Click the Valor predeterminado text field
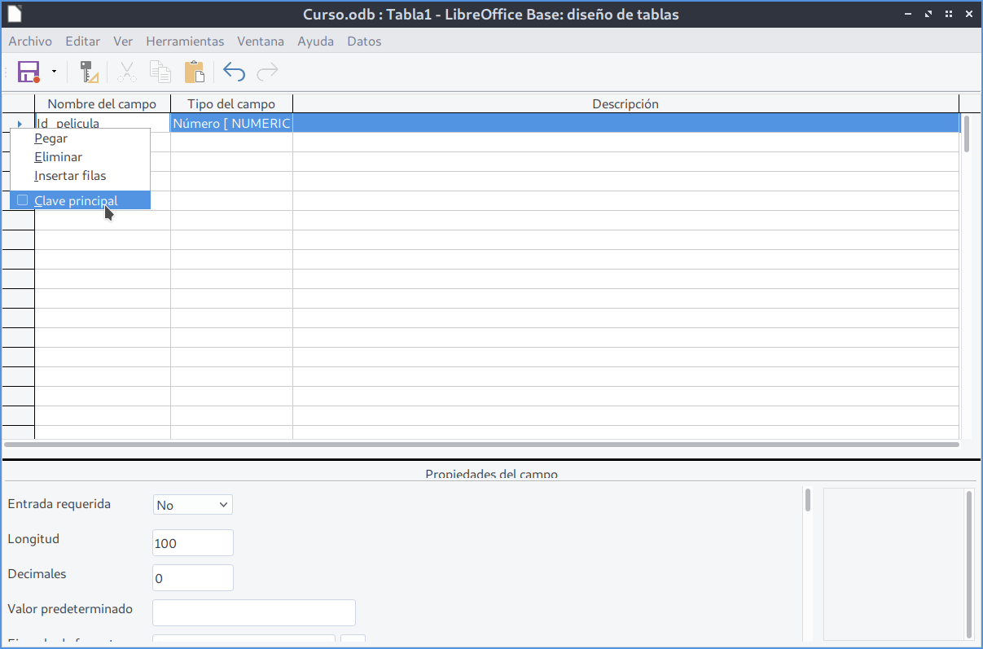 click(x=254, y=612)
